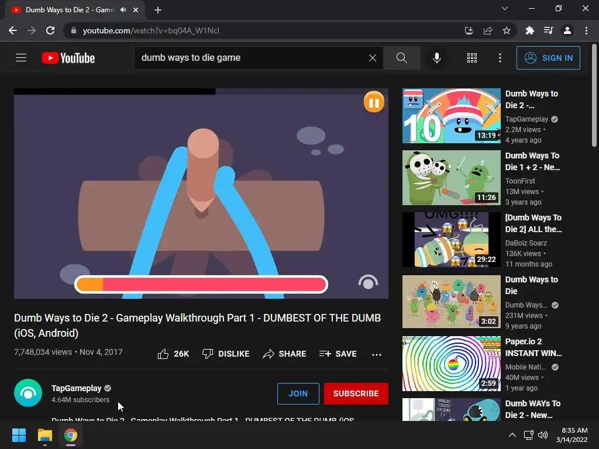Click the SIGN IN button
The image size is (599, 449).
548,58
